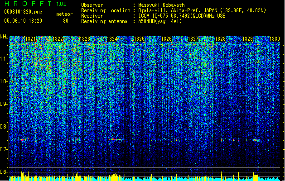This screenshot has width=285, height=181.
Task: Select the 1324 time marker
Action: 112,39
